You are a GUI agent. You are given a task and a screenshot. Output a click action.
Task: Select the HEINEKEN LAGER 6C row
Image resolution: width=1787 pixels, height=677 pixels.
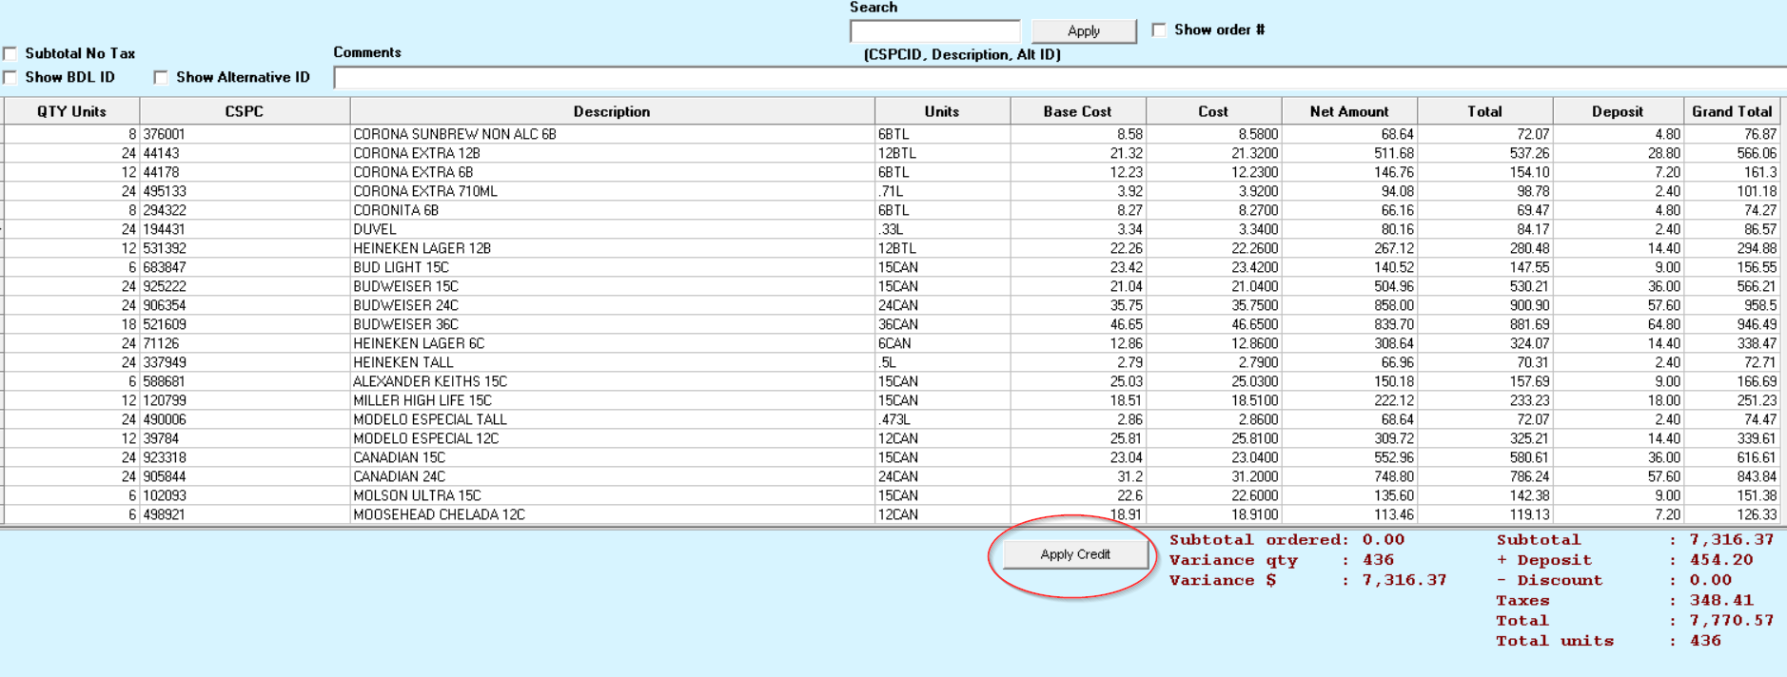[892, 343]
